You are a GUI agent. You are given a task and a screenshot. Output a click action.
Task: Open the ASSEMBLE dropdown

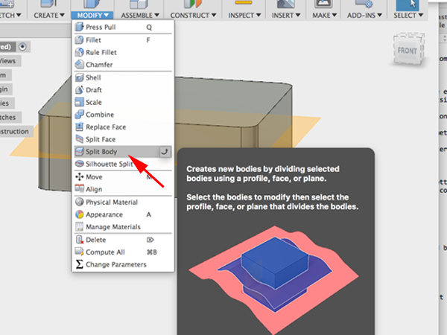[x=140, y=15]
